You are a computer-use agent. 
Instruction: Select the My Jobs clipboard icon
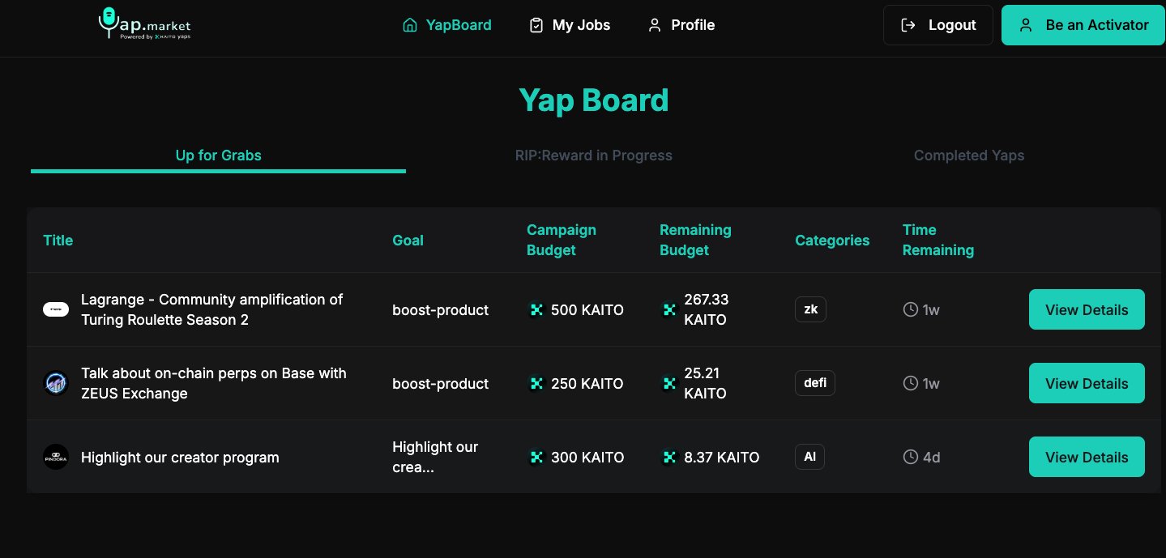click(x=536, y=25)
